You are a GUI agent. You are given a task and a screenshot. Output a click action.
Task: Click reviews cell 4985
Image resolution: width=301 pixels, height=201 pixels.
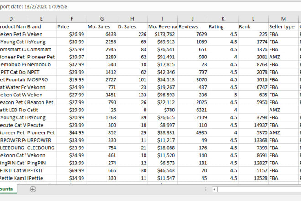(x=193, y=133)
